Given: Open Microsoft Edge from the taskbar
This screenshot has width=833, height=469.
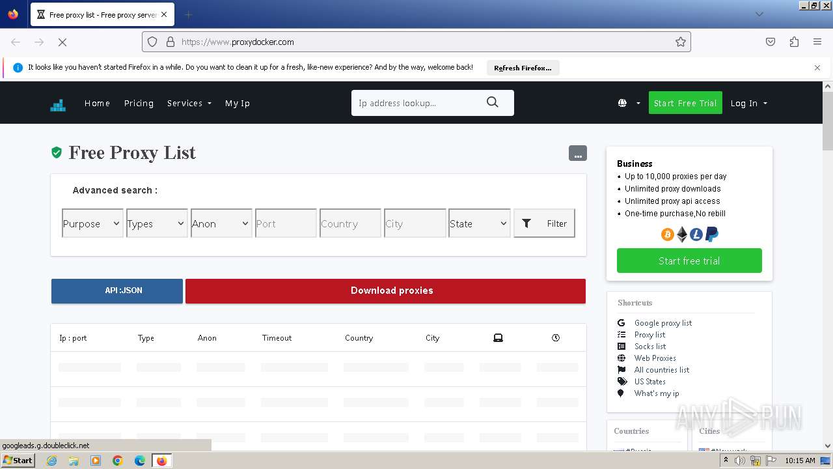Looking at the screenshot, I should (140, 461).
